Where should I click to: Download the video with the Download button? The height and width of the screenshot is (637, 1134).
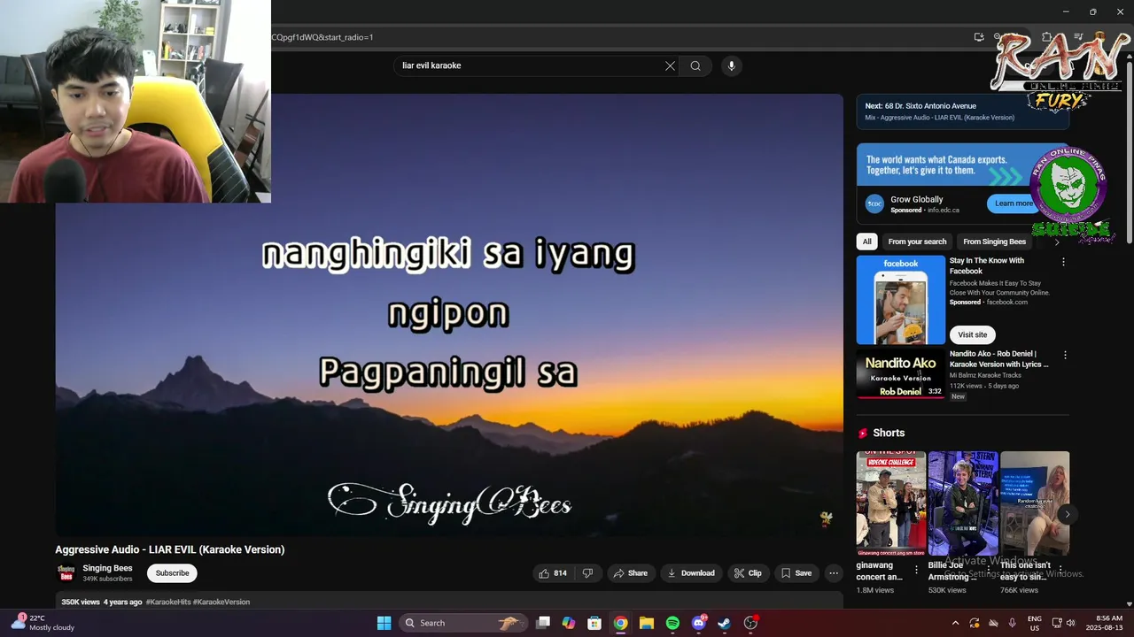(x=691, y=573)
